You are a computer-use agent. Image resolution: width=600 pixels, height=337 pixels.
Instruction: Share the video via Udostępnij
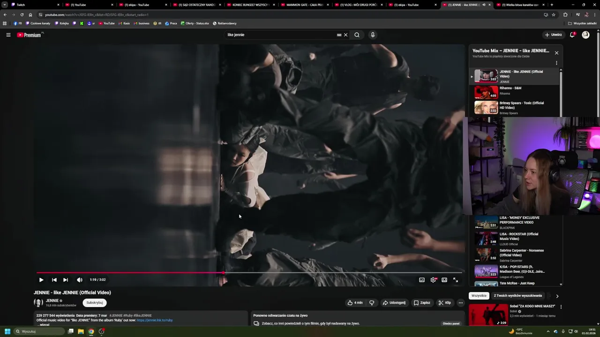click(394, 303)
